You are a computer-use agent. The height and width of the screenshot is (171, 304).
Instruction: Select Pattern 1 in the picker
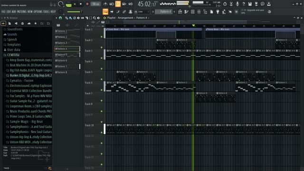pos(67,31)
